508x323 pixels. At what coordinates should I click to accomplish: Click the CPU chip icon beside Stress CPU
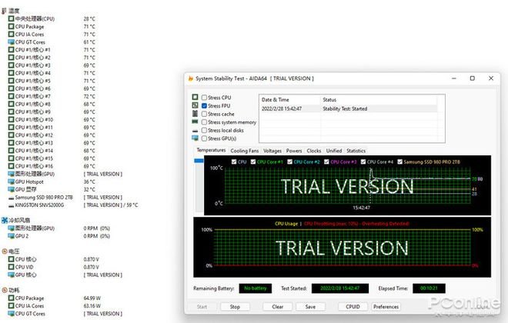click(196, 98)
